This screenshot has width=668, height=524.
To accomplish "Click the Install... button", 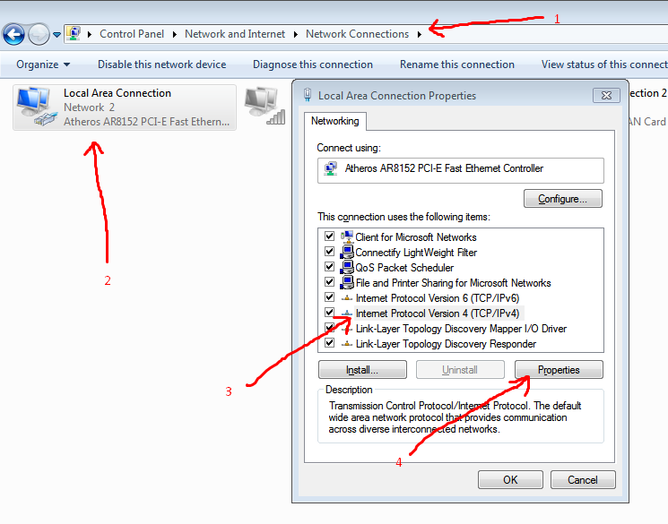I will (x=362, y=369).
